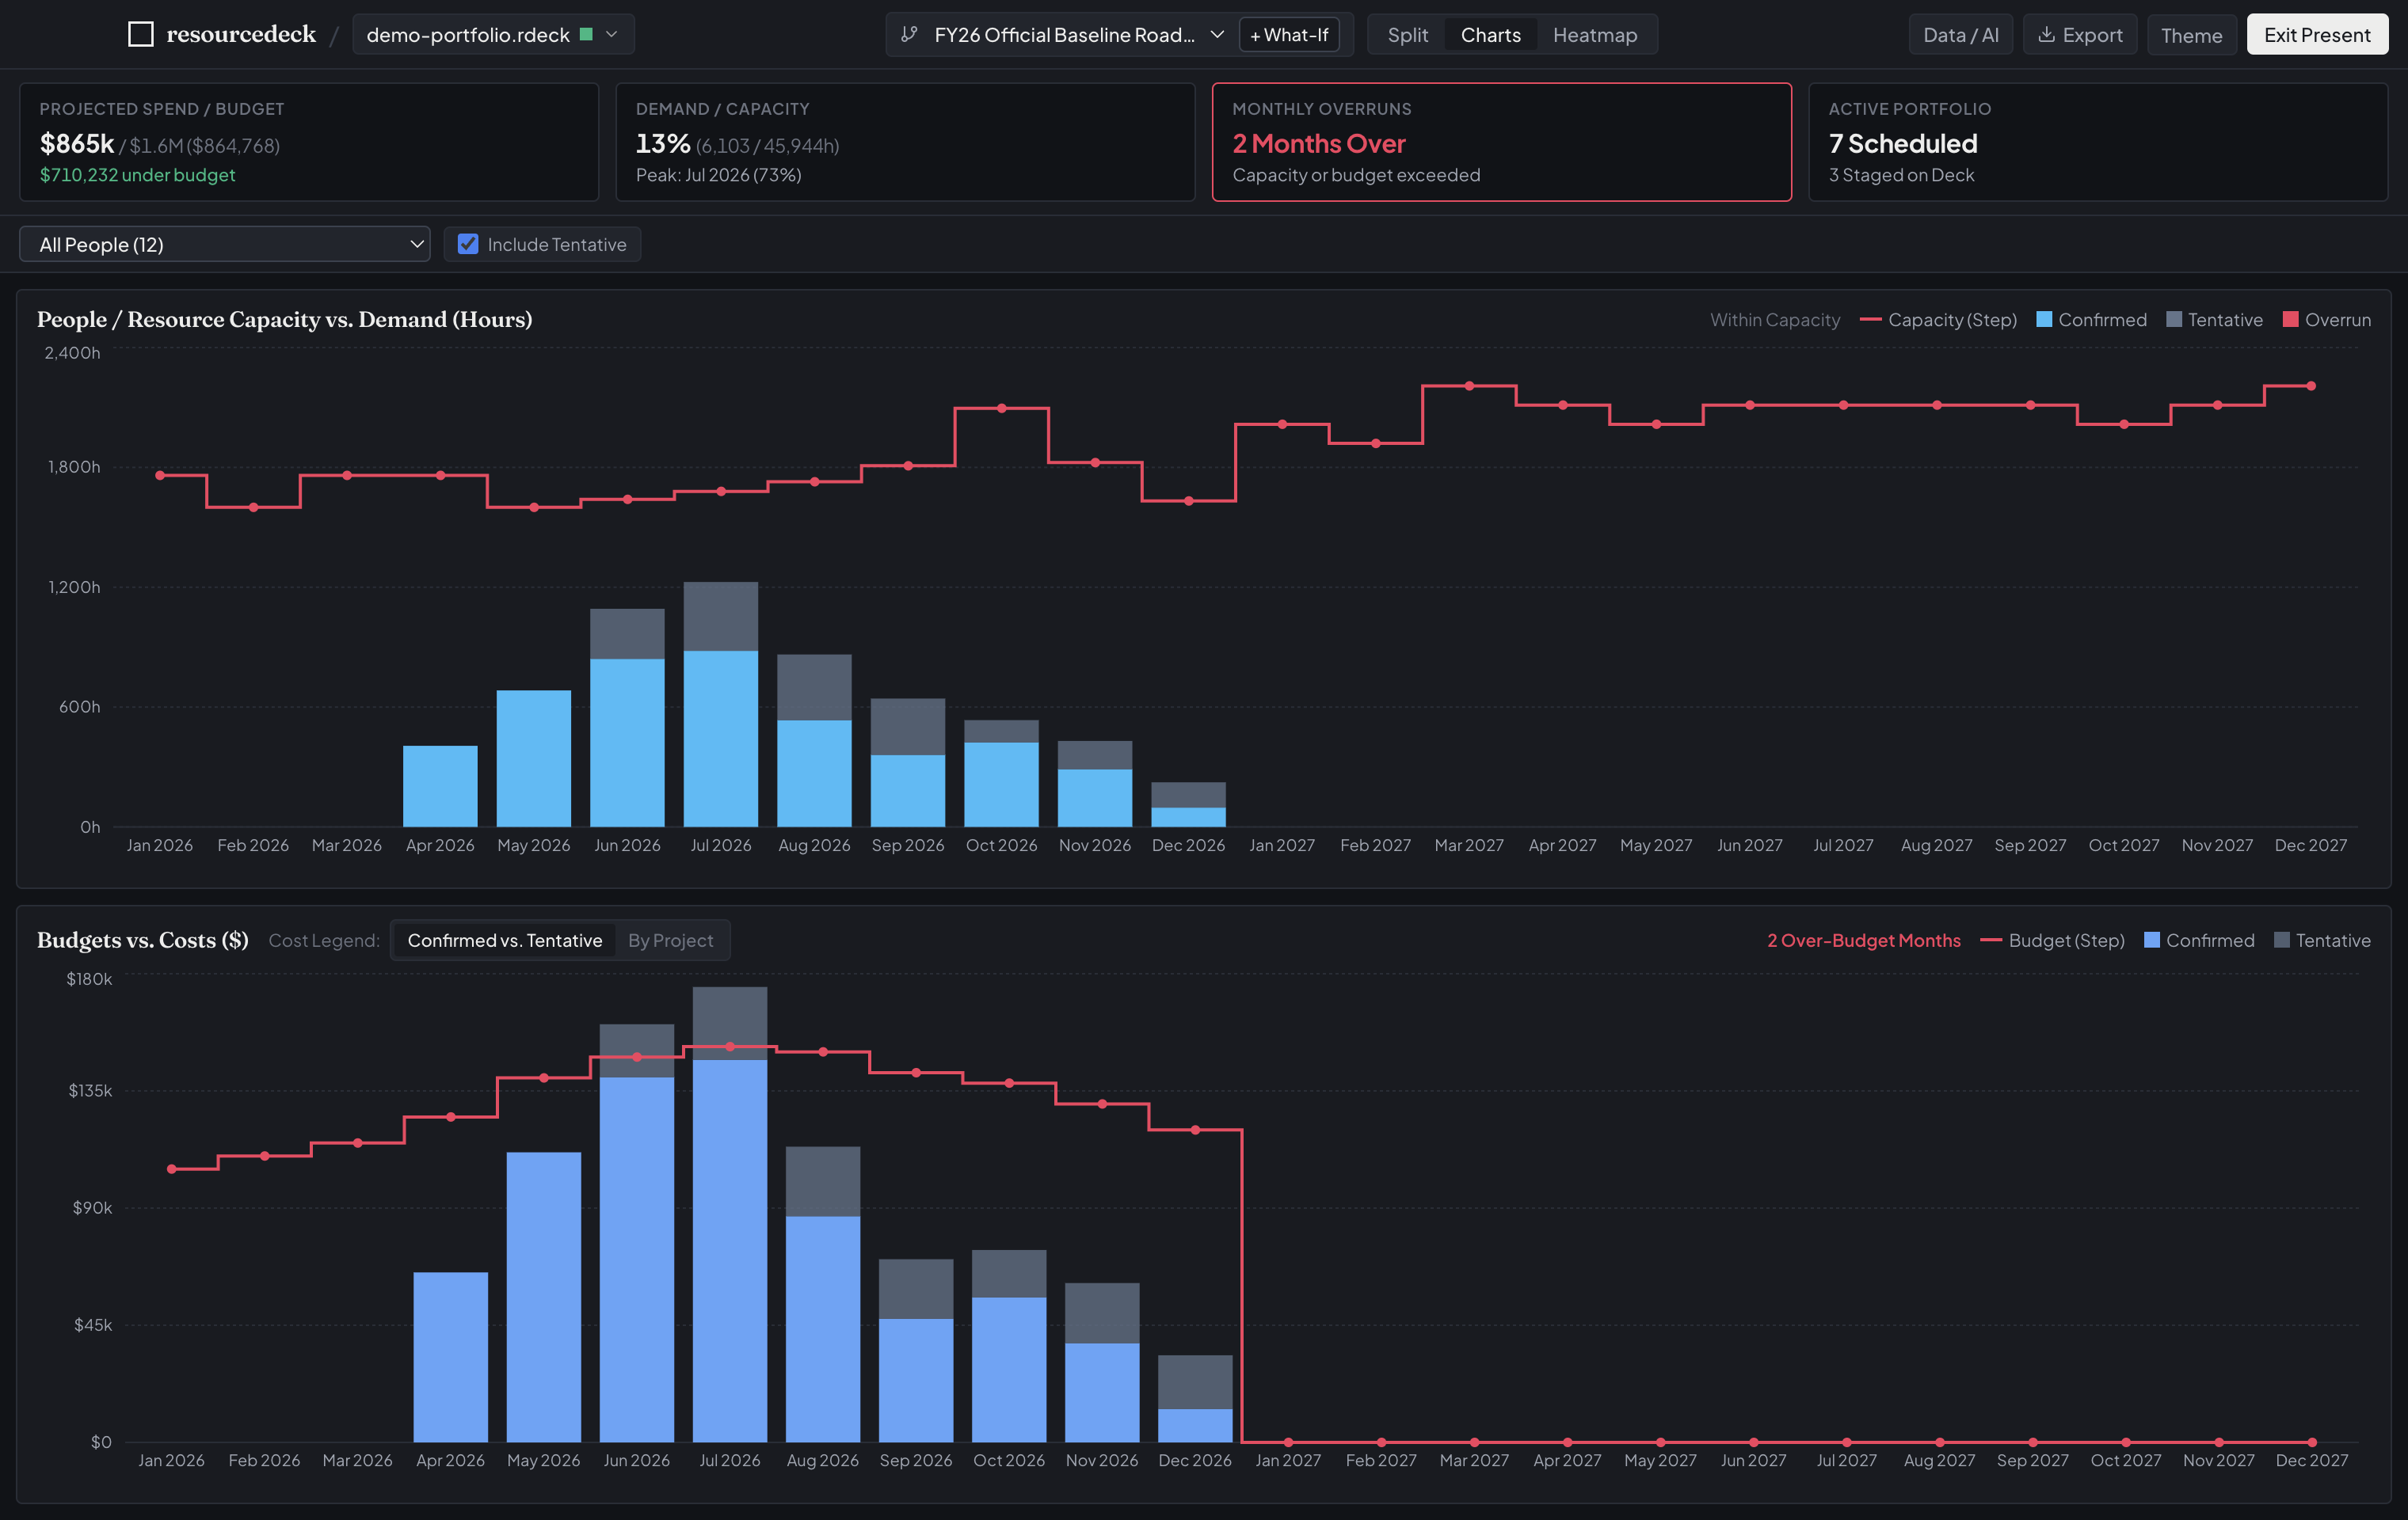Toggle Tentative legend swatch in budgets chart

(2282, 940)
